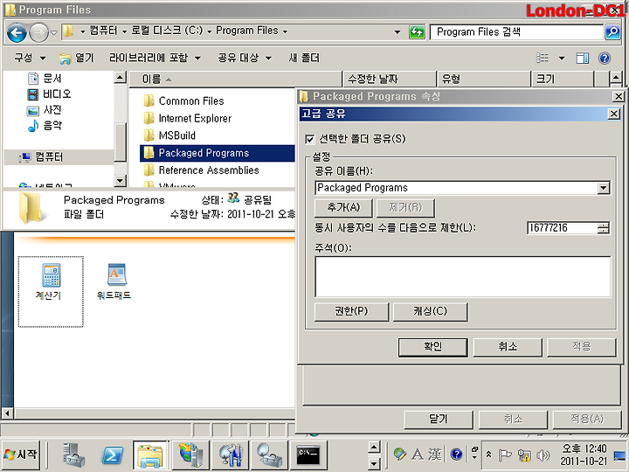Click the Program Files search box
629x472 pixels.
[x=516, y=31]
